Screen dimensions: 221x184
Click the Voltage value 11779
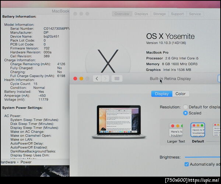coord(43,100)
